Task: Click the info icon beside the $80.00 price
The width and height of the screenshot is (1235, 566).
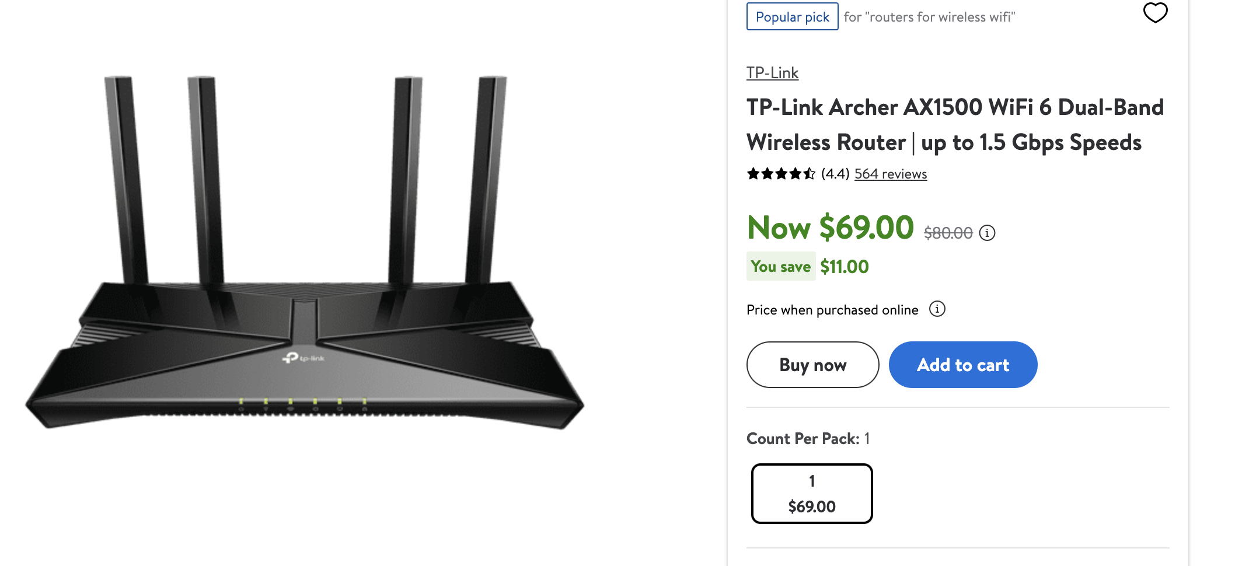Action: coord(987,233)
